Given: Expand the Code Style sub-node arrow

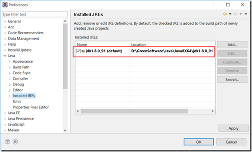Looking at the screenshot, I should [10, 73].
